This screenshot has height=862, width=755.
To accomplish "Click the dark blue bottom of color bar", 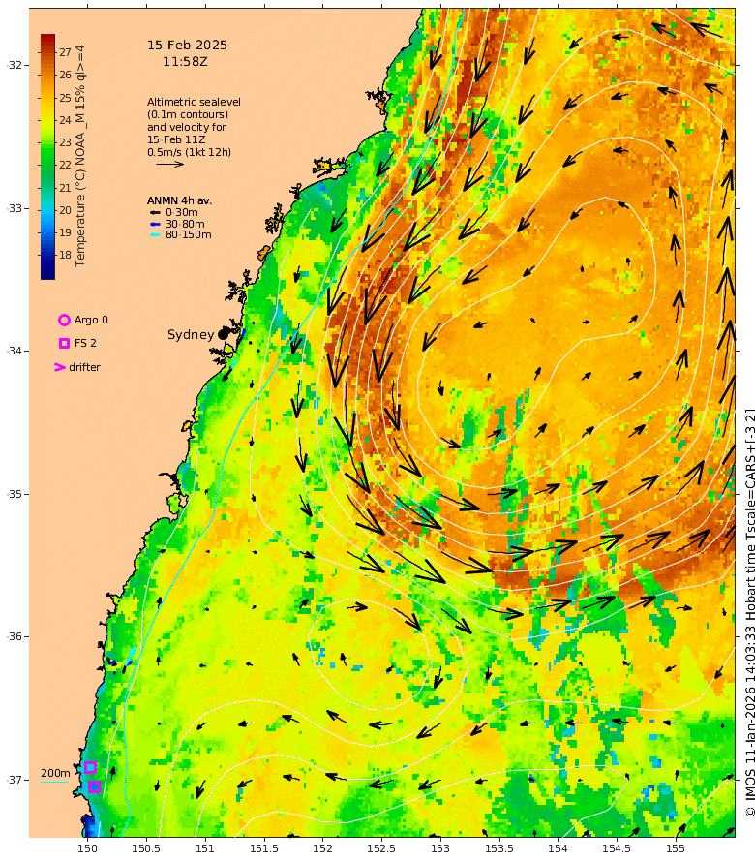I will pos(47,272).
